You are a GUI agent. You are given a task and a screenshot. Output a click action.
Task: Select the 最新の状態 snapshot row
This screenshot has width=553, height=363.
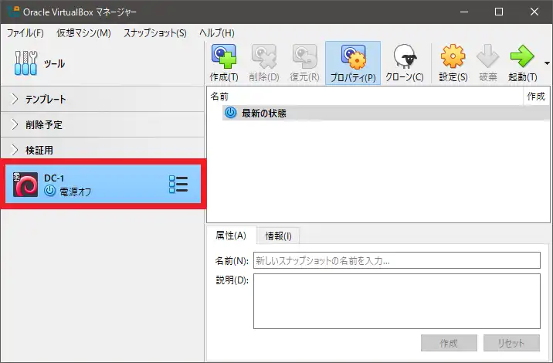386,113
